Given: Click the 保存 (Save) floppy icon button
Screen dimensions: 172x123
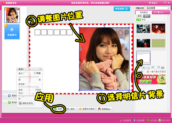Looking at the screenshot, I should coord(71,109).
